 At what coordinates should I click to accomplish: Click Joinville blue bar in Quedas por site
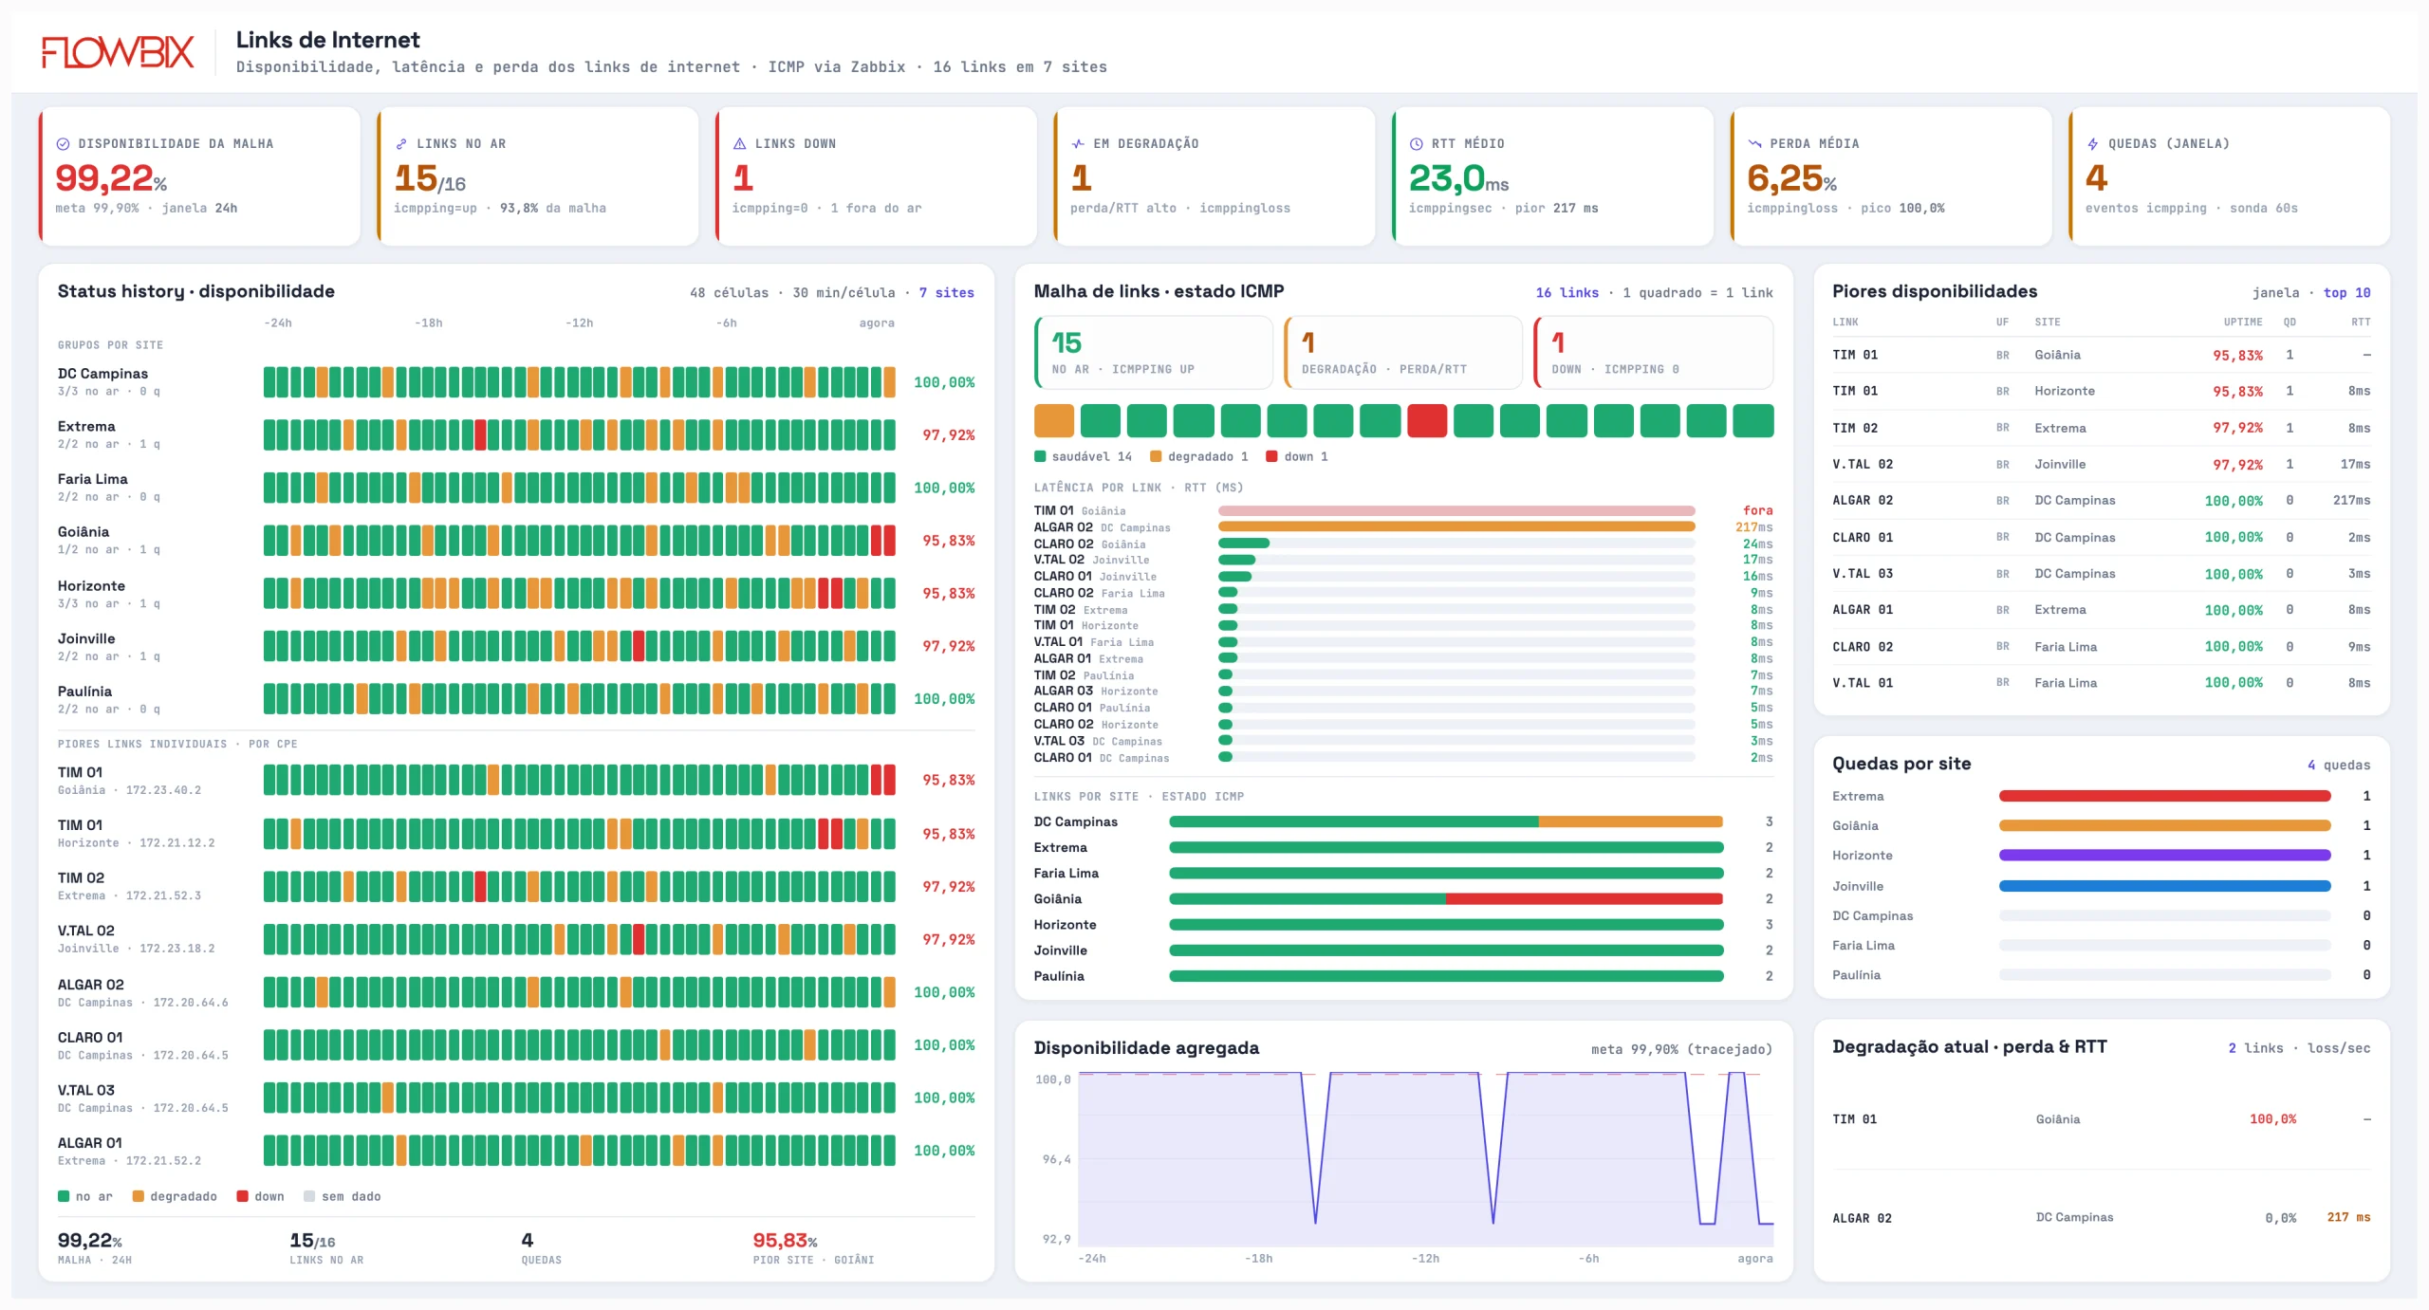(2164, 886)
